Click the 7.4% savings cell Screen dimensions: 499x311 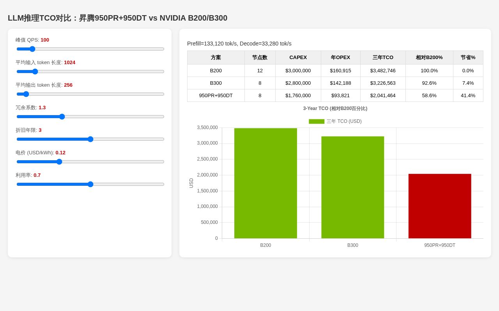tap(468, 83)
